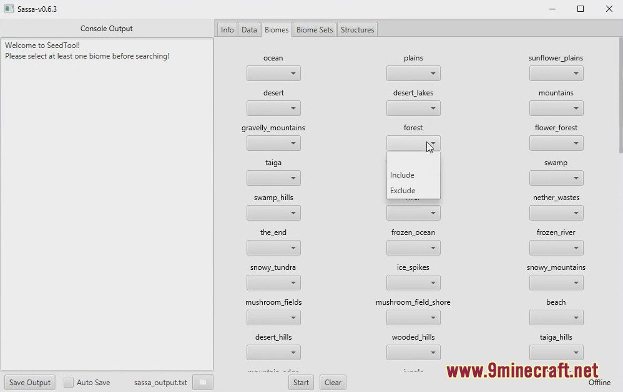The image size is (623, 392).
Task: Click the 'Welcome to SeedTool!' console line
Action: click(42, 45)
